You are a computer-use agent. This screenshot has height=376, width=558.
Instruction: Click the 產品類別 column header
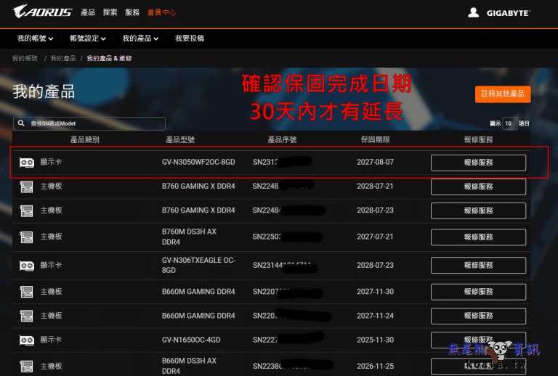[84, 140]
